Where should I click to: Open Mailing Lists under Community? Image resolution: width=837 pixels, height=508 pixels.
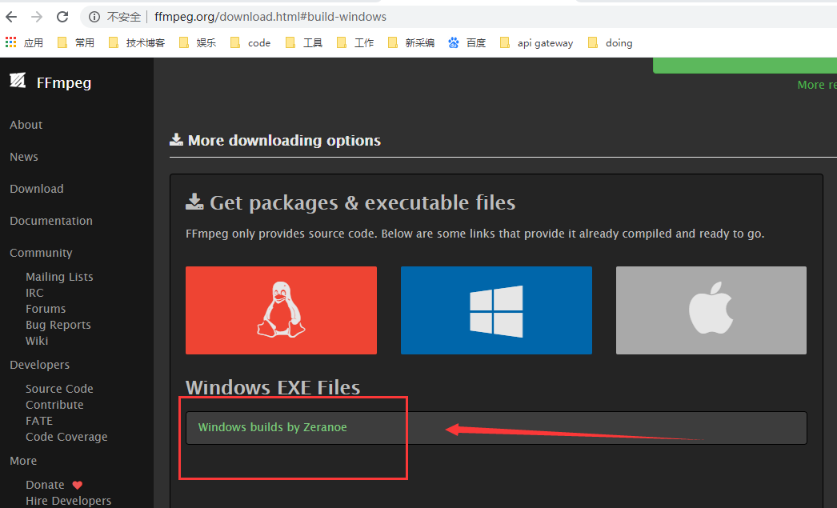point(59,277)
